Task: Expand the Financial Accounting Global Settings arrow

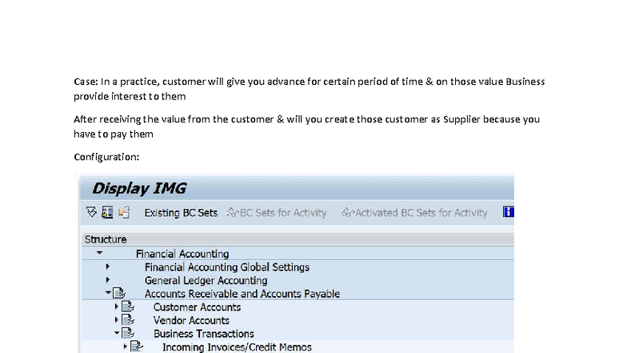Action: coord(108,267)
